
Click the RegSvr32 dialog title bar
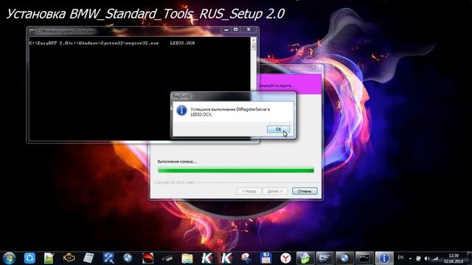tap(233, 96)
